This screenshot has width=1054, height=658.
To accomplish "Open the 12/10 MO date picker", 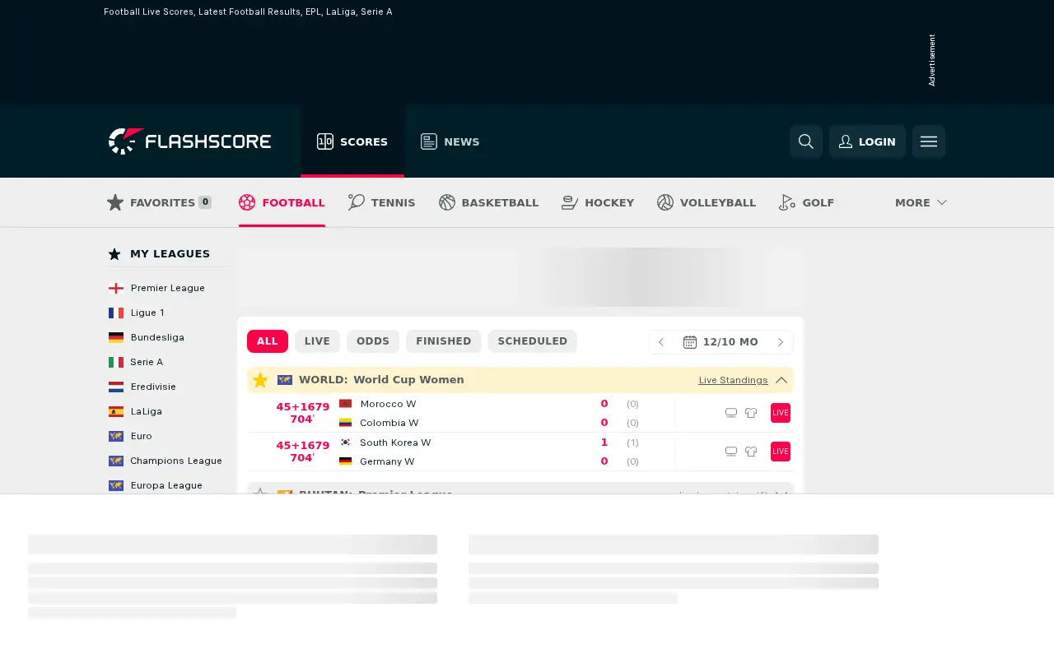I will (721, 342).
